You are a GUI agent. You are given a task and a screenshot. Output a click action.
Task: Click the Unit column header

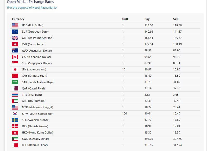125,19
